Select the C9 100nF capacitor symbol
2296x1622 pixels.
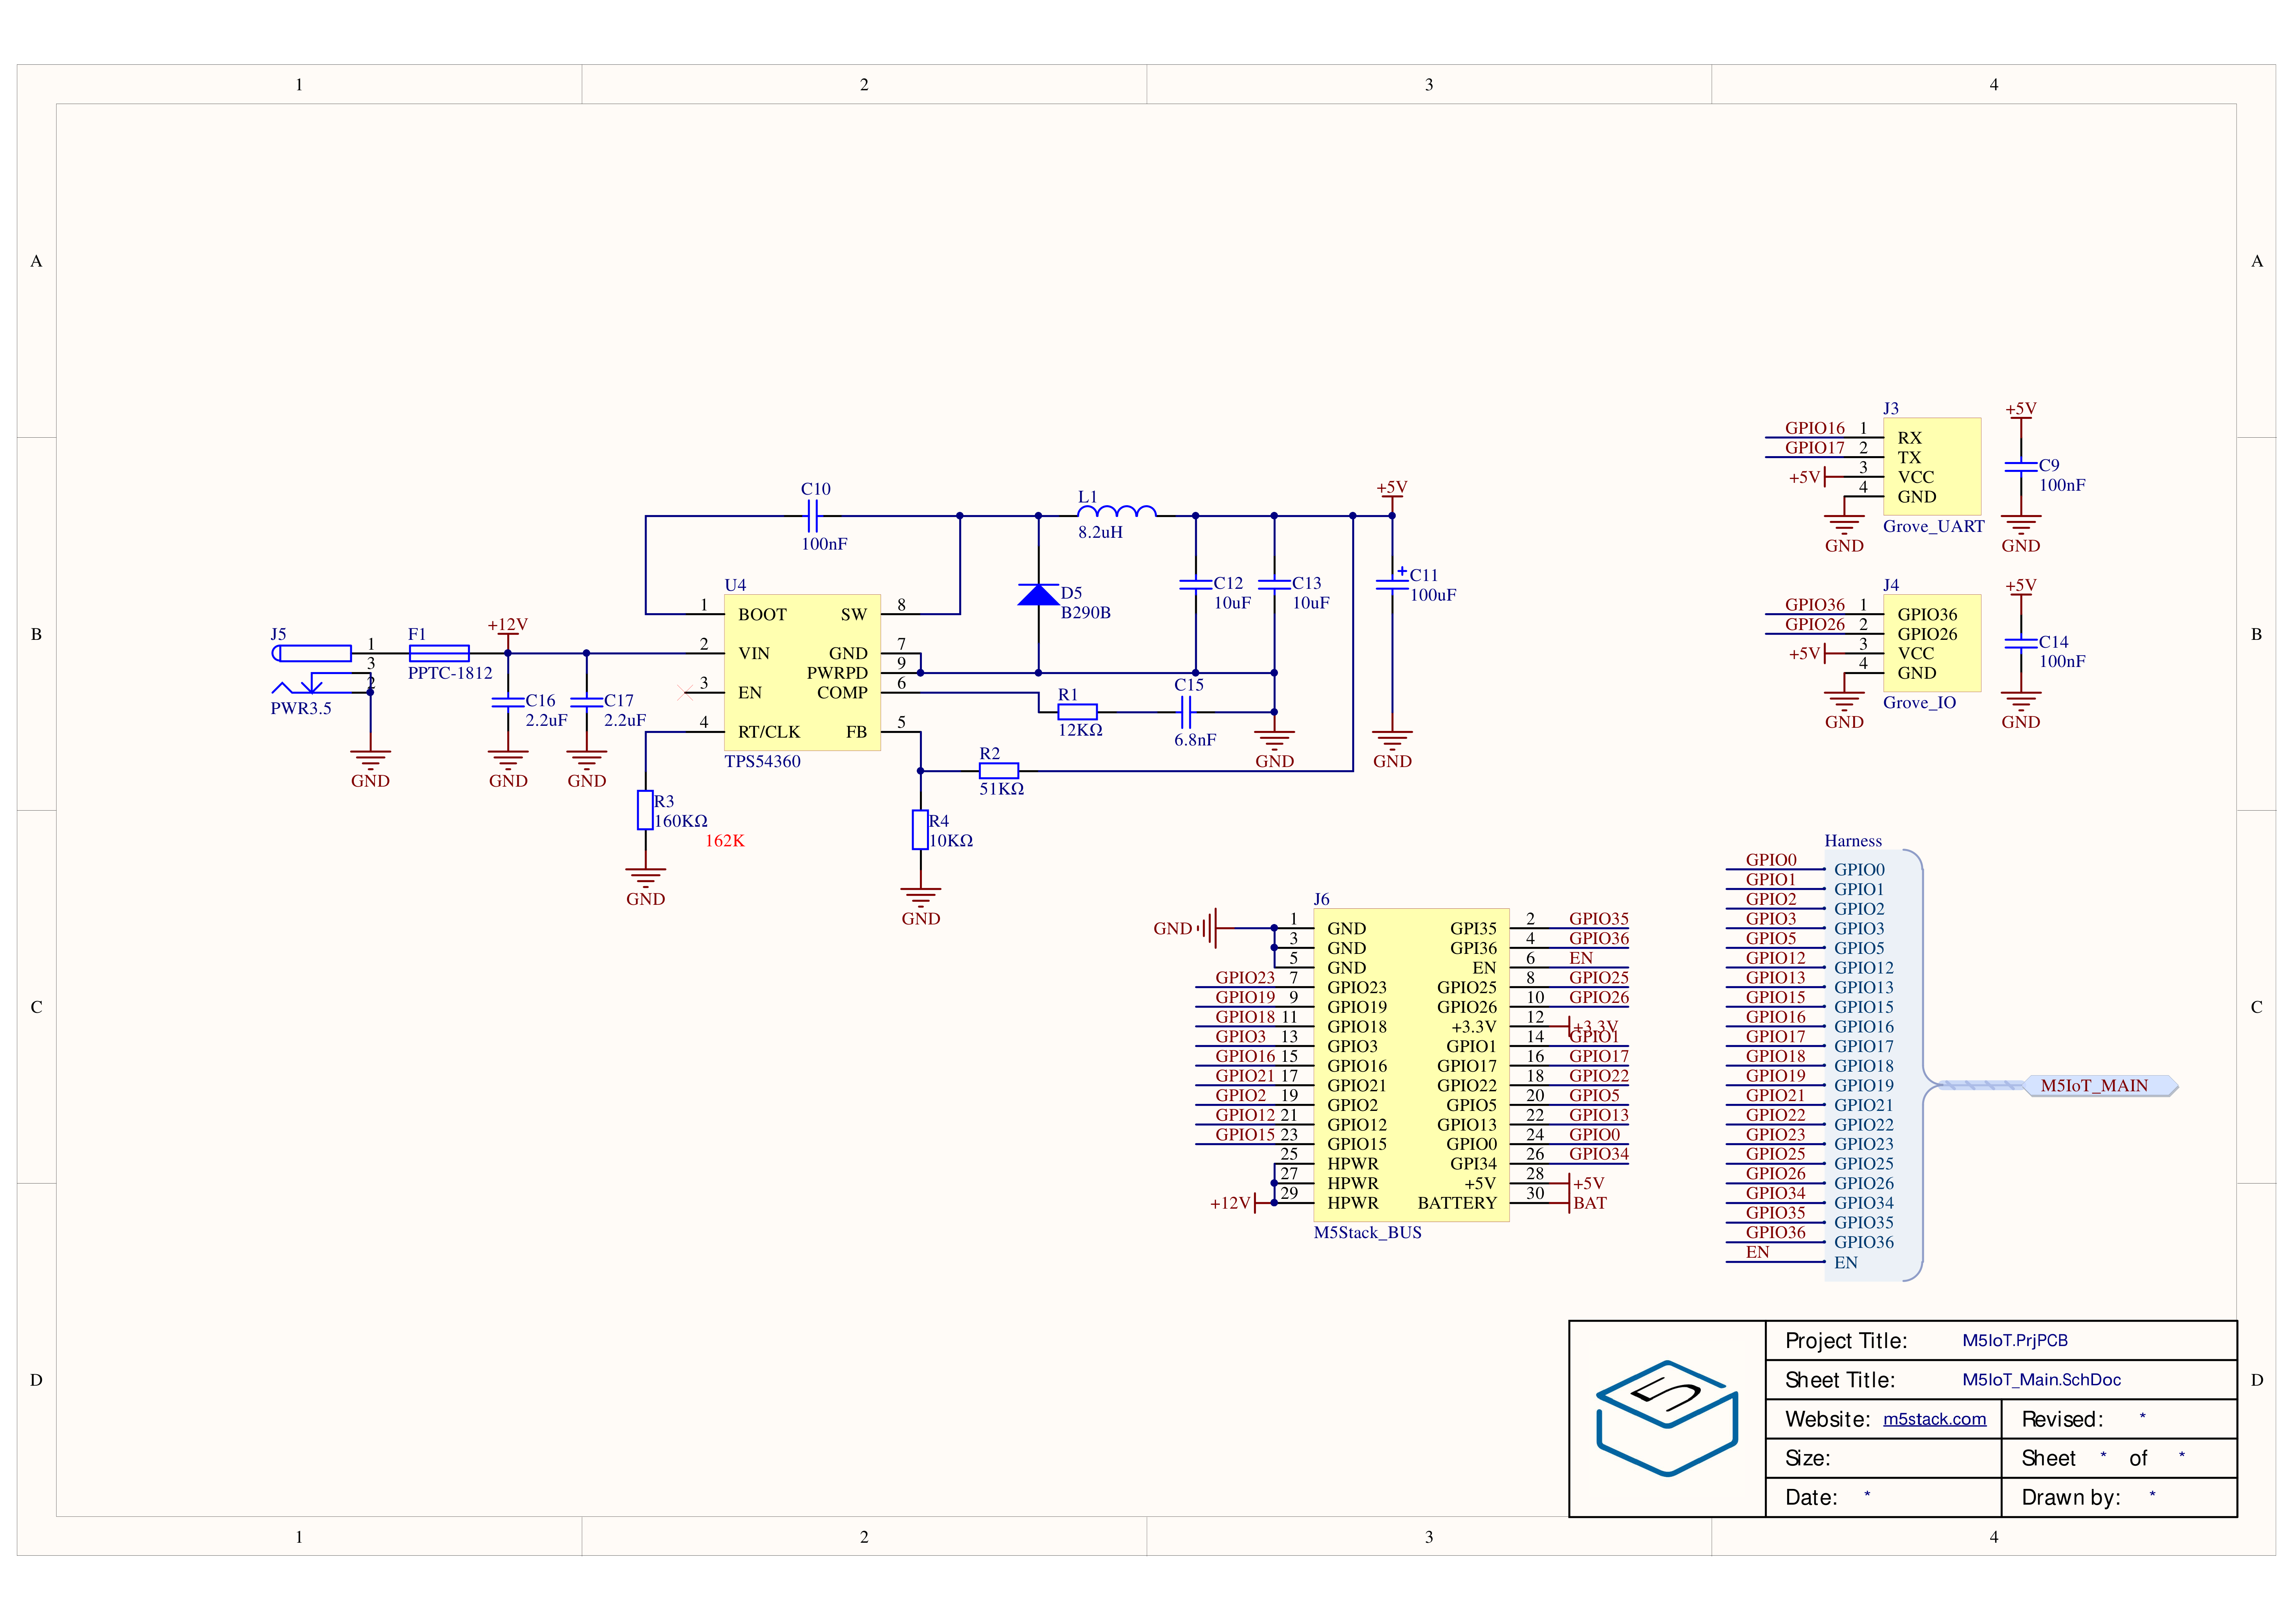2021,467
